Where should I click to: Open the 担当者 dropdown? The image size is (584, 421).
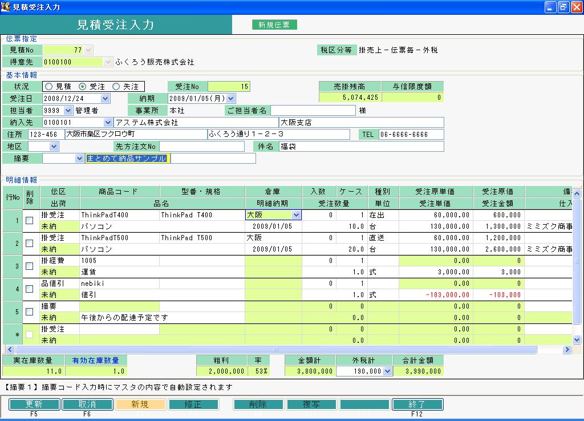tap(68, 110)
